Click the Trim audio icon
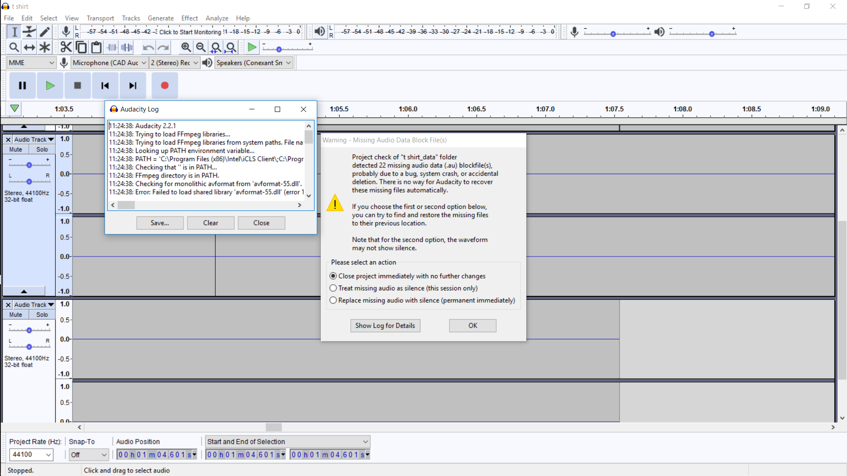The height and width of the screenshot is (476, 847). point(112,47)
